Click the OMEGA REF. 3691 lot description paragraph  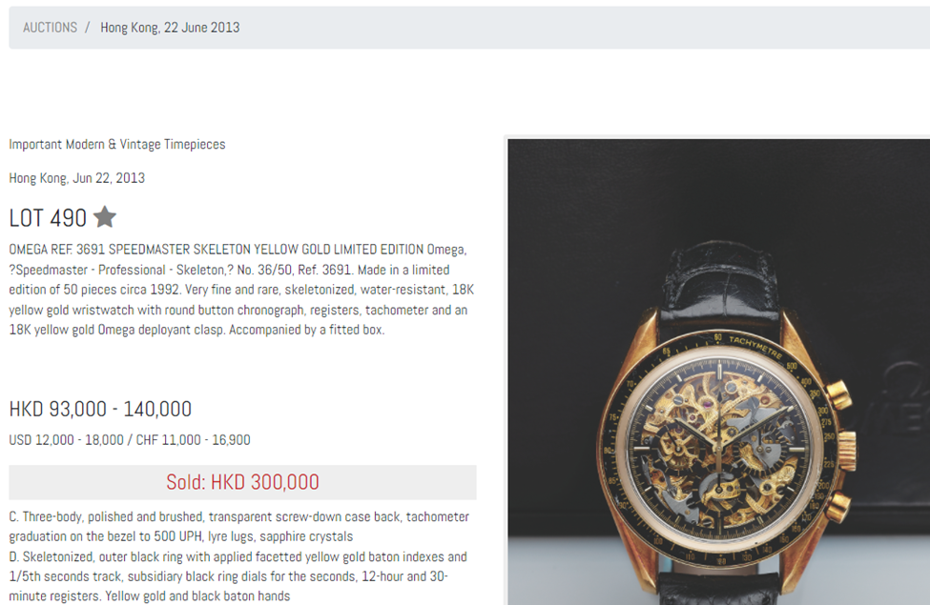[x=241, y=290]
